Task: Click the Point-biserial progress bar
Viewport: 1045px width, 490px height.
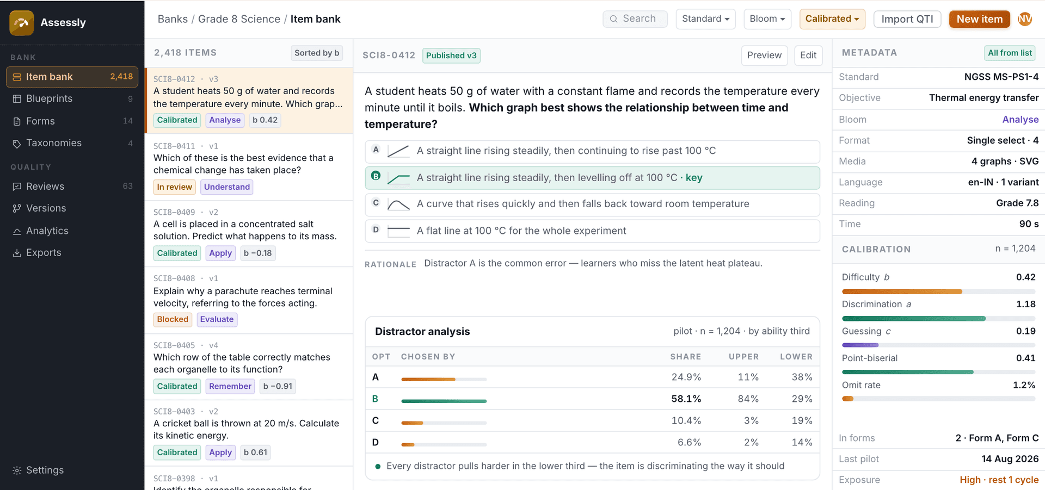Action: 938,373
